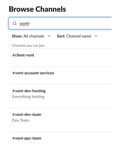The width and height of the screenshot is (120, 157).
Task: Click into the channel search field
Action: tap(60, 24)
